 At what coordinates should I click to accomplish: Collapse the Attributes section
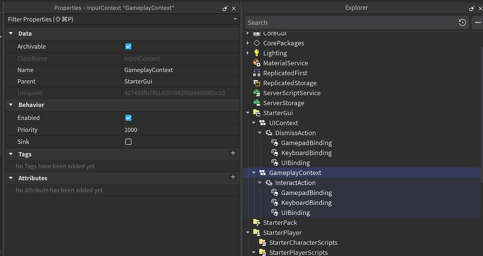pos(11,178)
